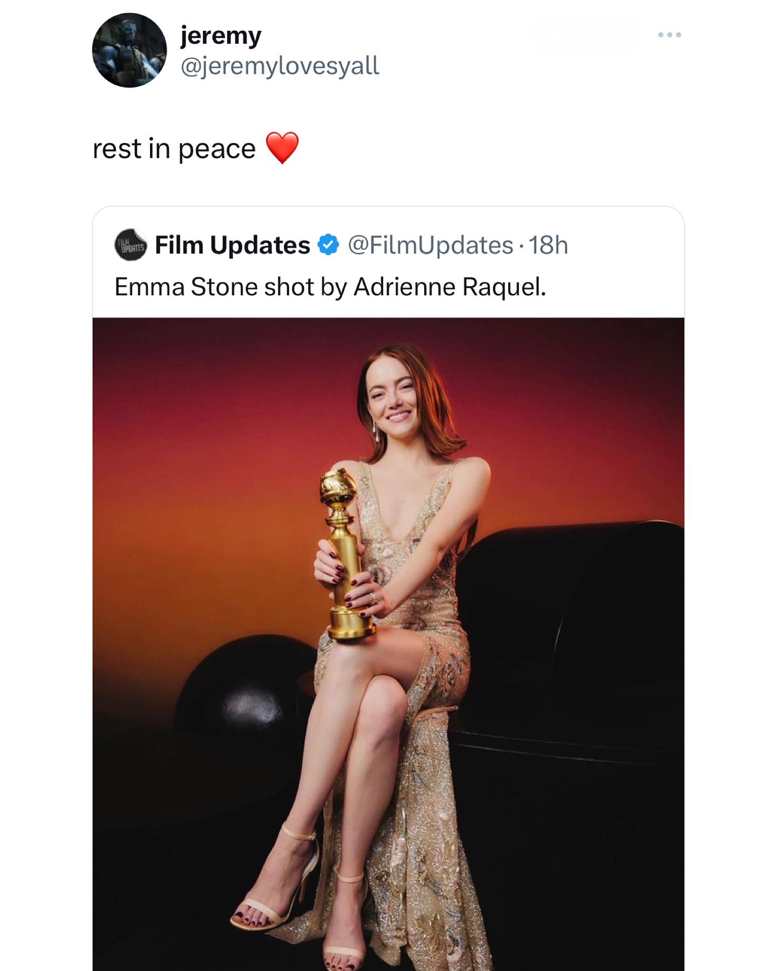Click the display name jeremy

pos(220,35)
